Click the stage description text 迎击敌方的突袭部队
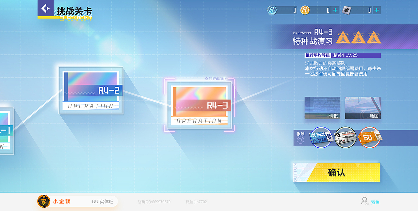The image size is (418, 211). [x=327, y=63]
